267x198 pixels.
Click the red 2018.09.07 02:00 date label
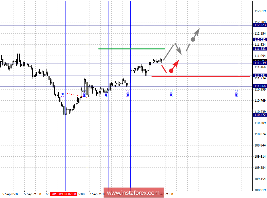(x=64, y=194)
